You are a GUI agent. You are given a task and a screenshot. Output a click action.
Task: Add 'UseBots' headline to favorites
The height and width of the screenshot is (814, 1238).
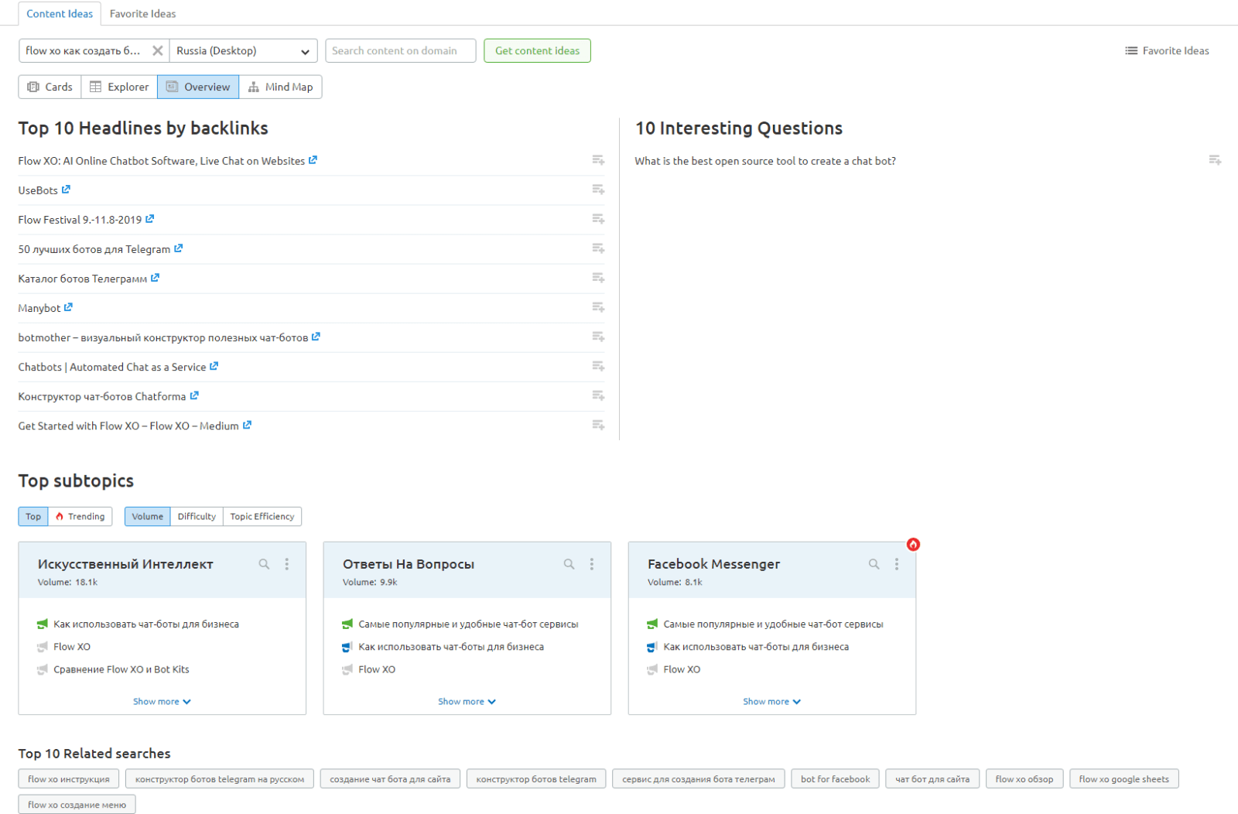(x=598, y=190)
